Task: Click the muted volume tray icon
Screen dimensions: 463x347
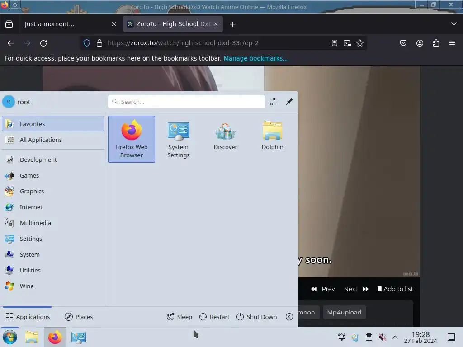Action: (383, 337)
